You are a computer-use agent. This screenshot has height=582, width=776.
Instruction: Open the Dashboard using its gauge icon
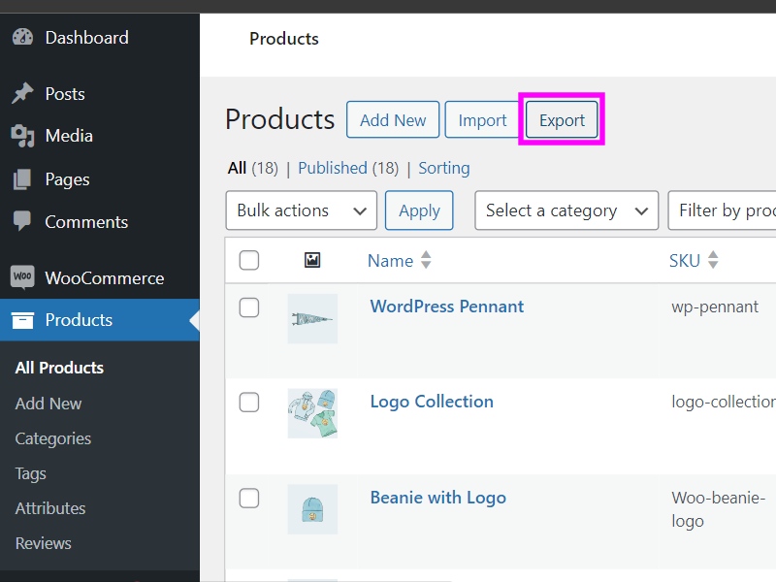(x=23, y=37)
